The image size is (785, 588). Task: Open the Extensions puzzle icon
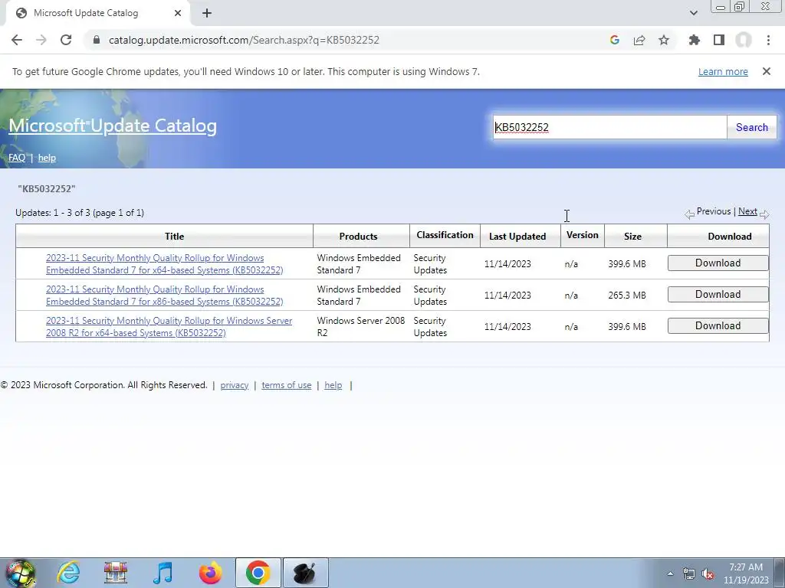[x=695, y=40]
